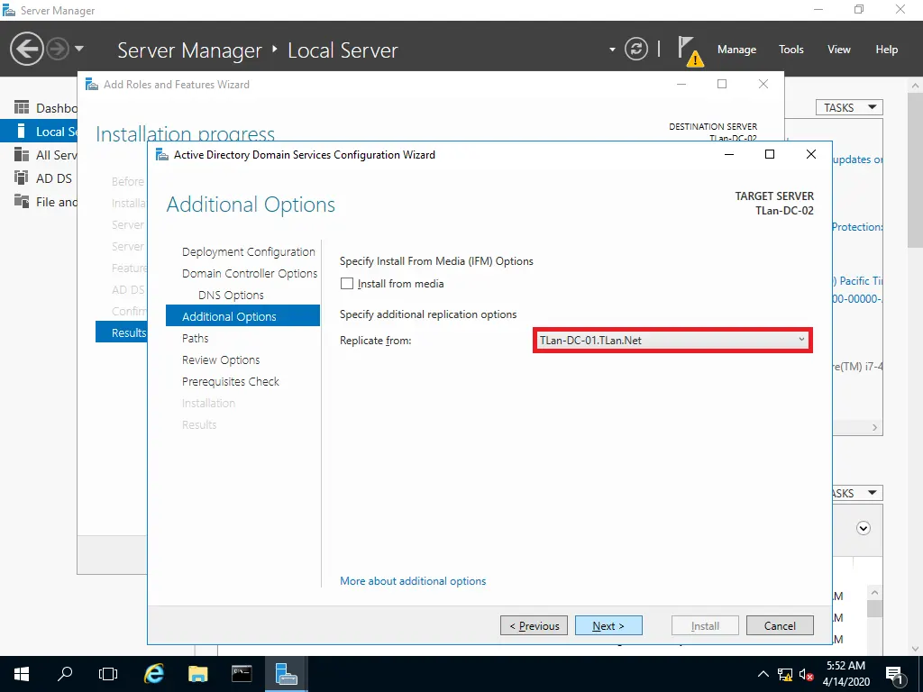Open the Command Prompt taskbar icon

click(242, 674)
